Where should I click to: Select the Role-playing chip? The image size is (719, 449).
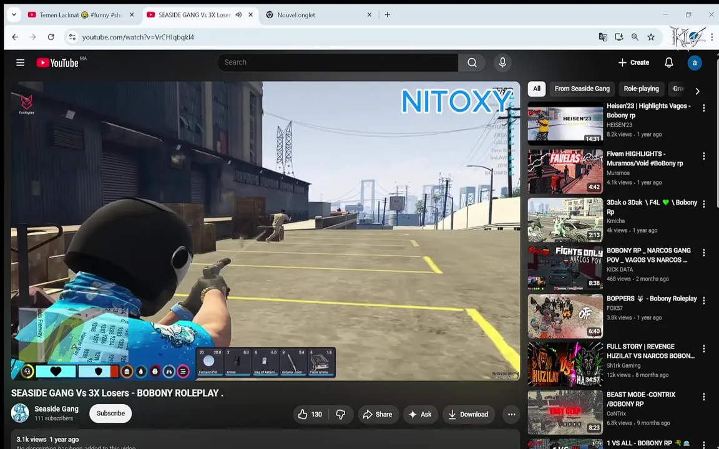tap(641, 89)
